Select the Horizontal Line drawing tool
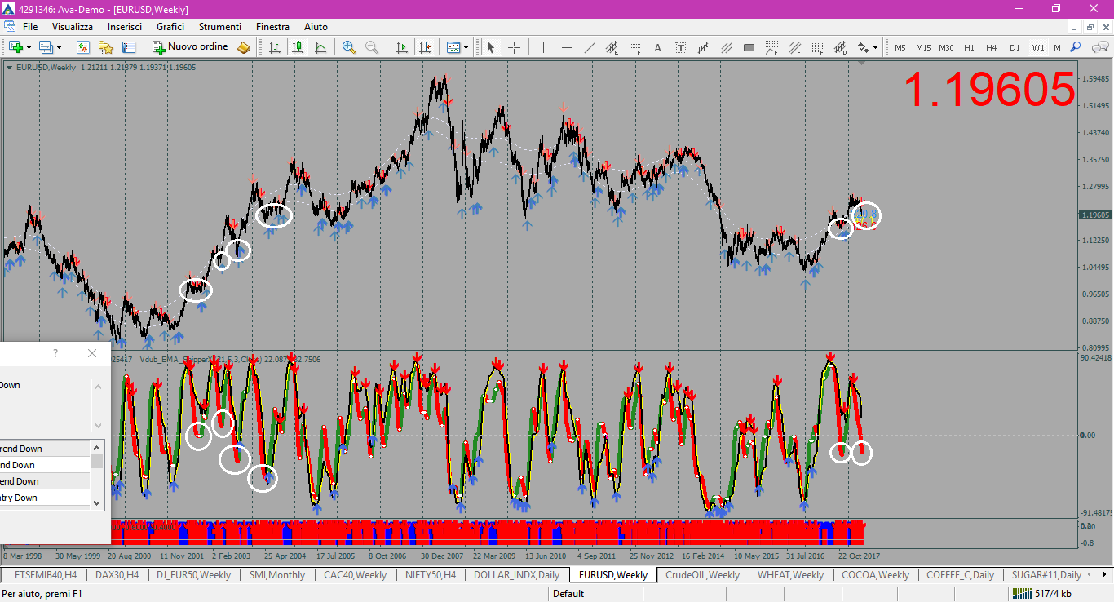Viewport: 1114px width, 602px height. coord(566,47)
